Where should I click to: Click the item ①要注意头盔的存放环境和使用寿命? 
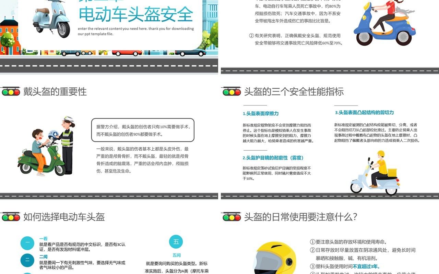click(x=349, y=242)
